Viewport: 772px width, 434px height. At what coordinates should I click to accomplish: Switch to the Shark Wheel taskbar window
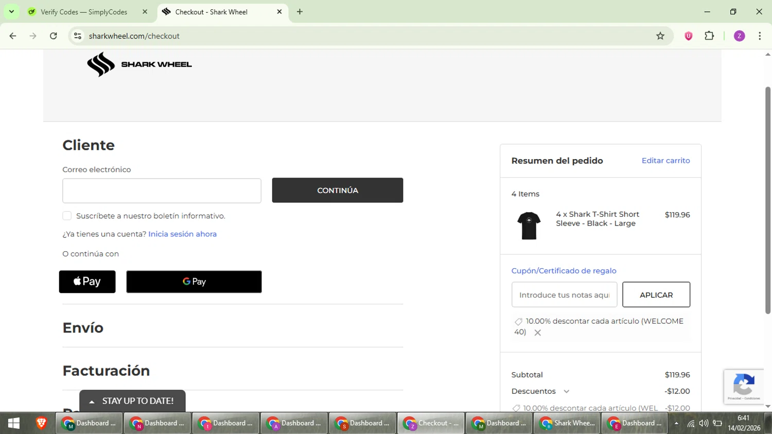tap(567, 423)
